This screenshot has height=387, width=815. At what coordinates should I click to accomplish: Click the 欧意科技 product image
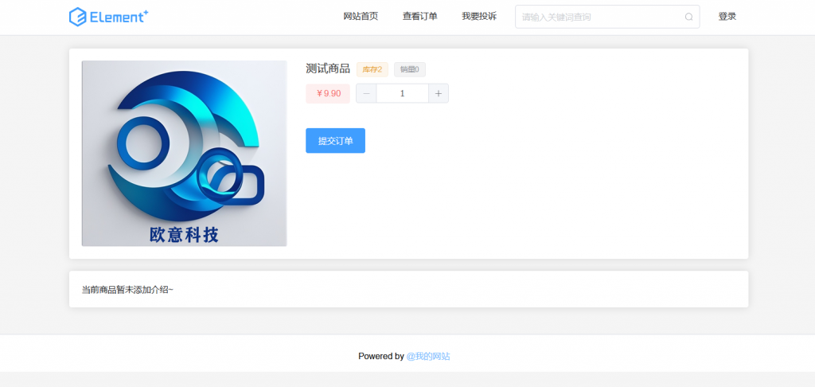184,154
